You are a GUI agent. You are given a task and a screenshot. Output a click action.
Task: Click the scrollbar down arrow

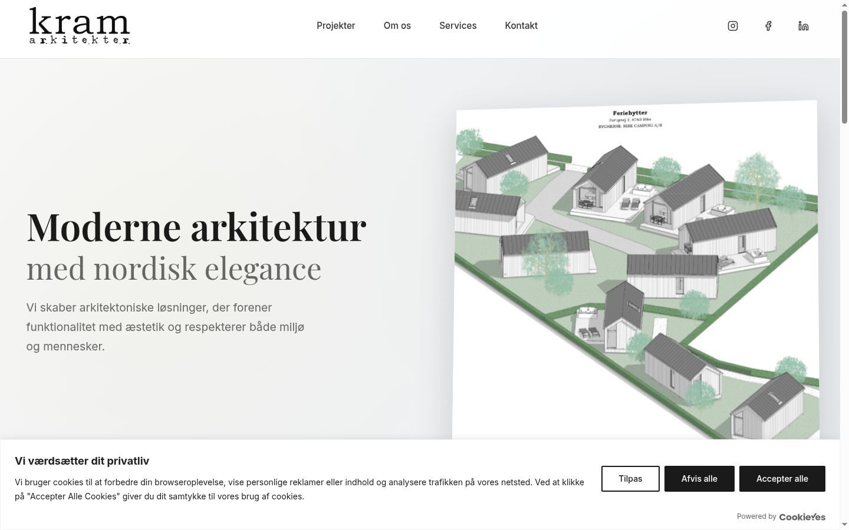coord(844,525)
